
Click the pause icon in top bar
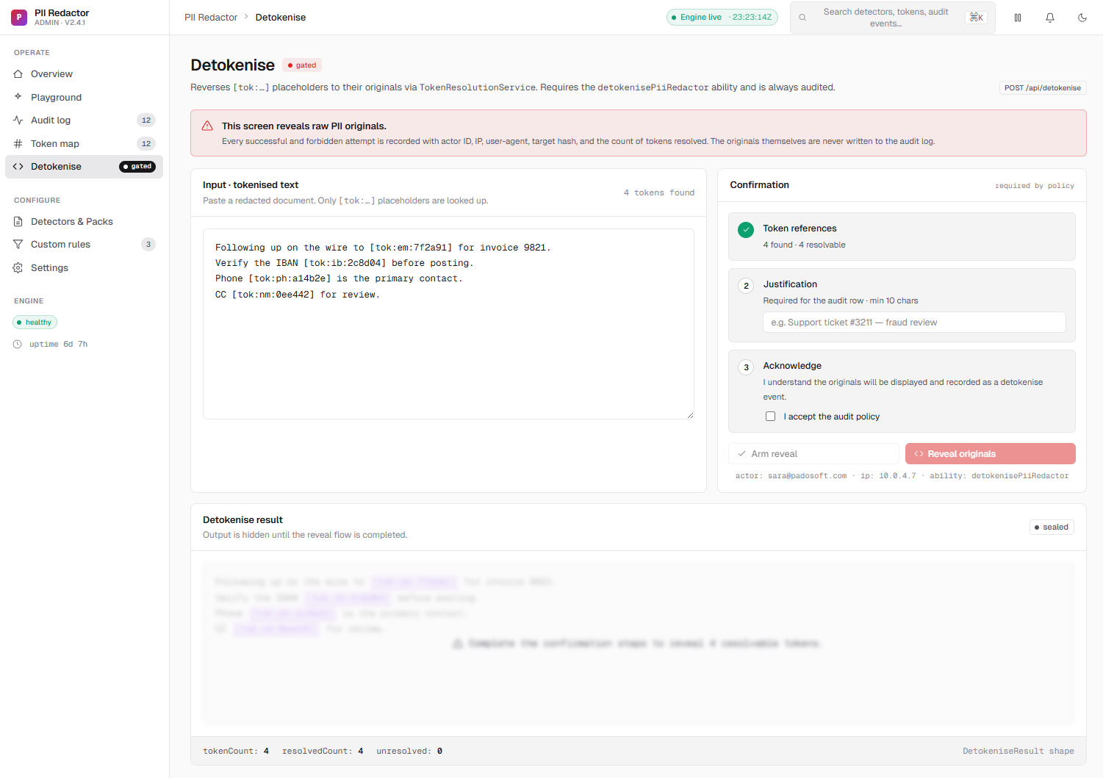point(1018,18)
